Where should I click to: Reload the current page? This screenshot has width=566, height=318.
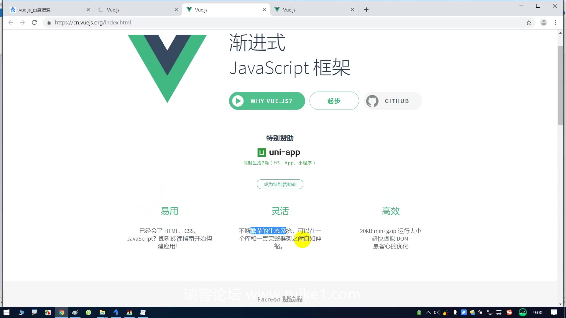click(34, 22)
